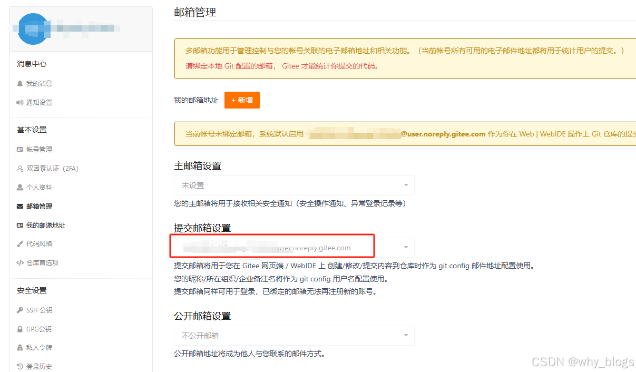
Task: Click the 消息中心 section heading
Action: tap(32, 64)
